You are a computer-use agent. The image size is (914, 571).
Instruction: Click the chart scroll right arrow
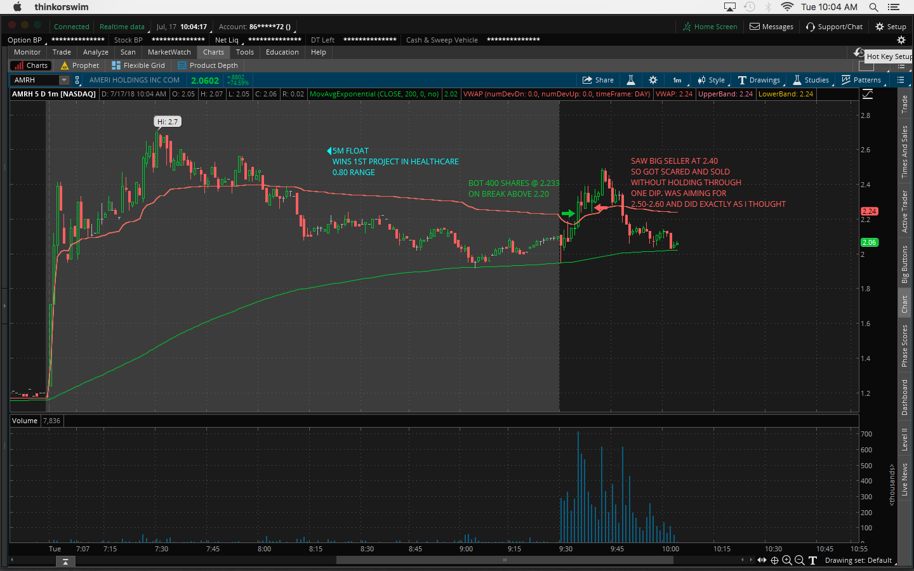[751, 560]
